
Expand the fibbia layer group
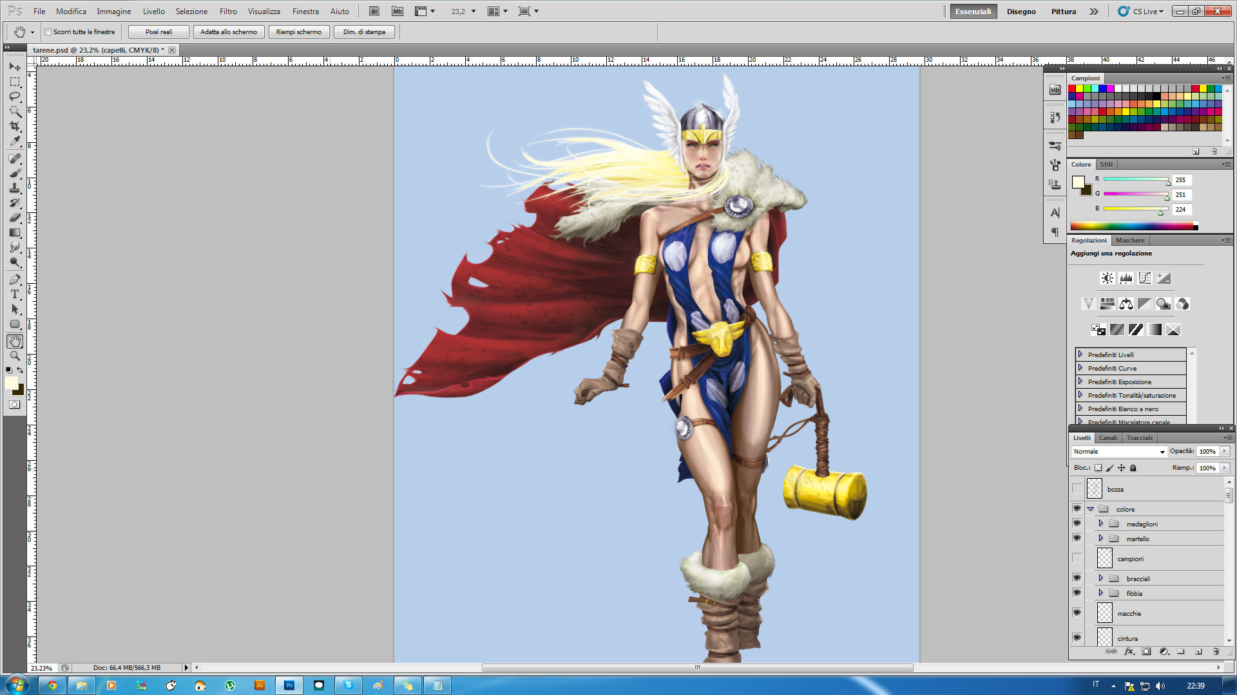[x=1101, y=593]
